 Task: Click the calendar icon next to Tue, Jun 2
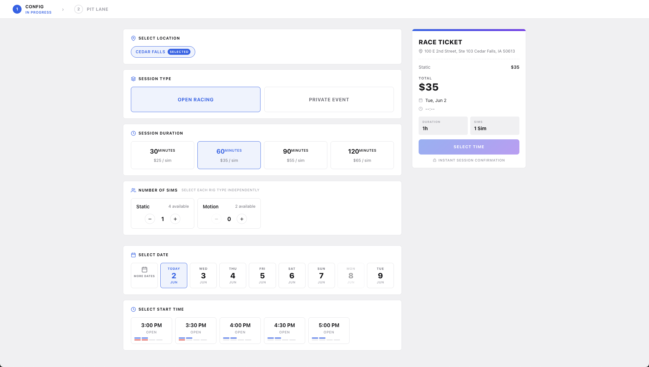coord(421,100)
